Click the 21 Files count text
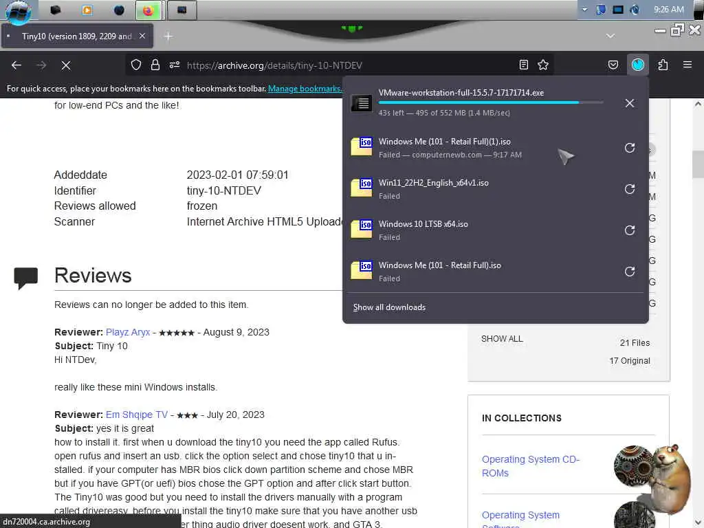704x528 pixels. pyautogui.click(x=635, y=342)
